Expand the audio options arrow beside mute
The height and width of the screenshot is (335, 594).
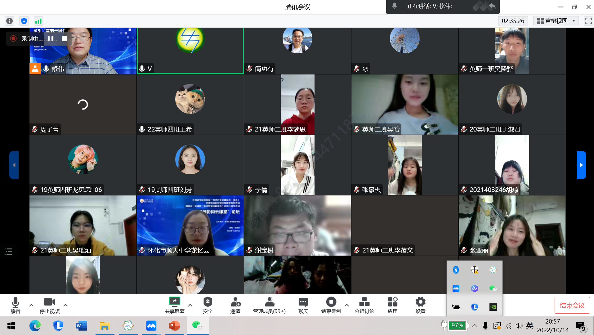coord(31,305)
